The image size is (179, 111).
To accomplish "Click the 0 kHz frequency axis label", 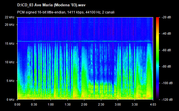I will (x=10, y=100).
